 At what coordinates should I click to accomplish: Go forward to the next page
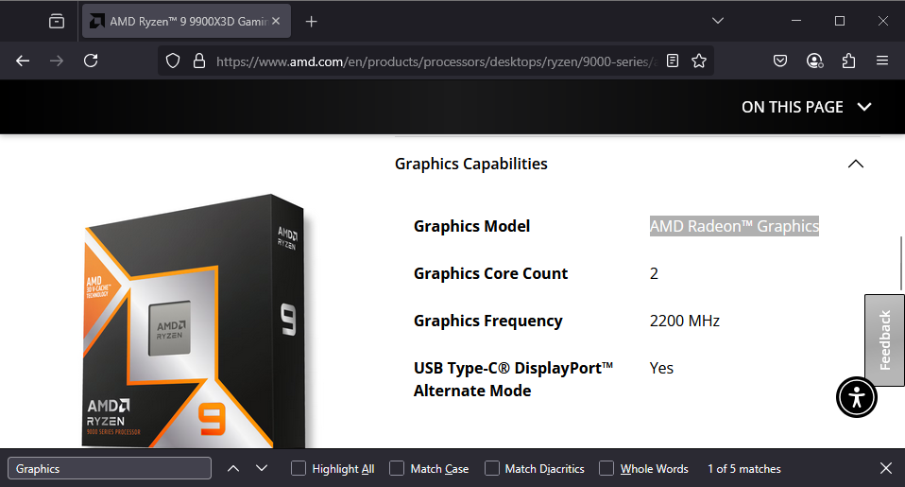[x=57, y=61]
